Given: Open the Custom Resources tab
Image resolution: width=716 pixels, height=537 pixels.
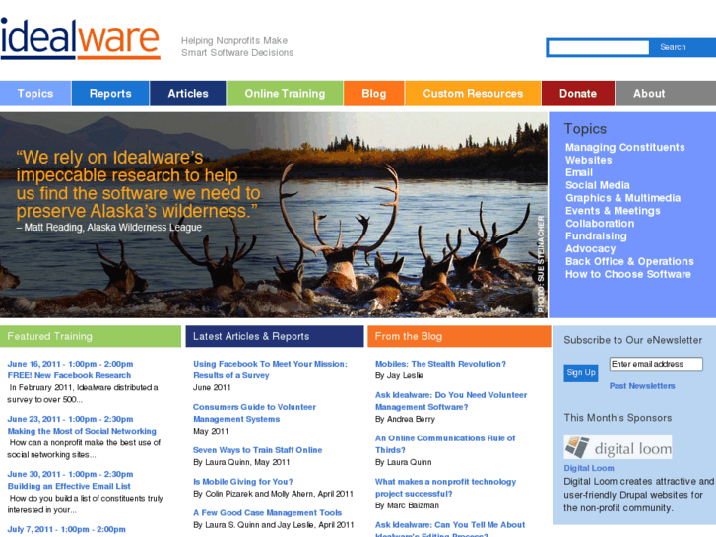Looking at the screenshot, I should click(473, 94).
